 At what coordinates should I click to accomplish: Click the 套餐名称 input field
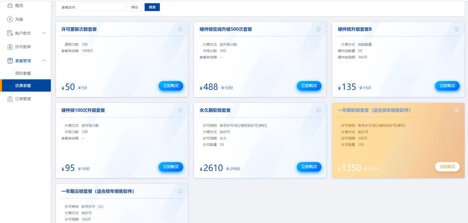[102, 7]
